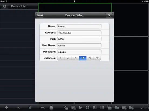The height and width of the screenshot is (111, 149).
Task: Tap the Wi-Fi icon in status bar
Action: (6, 1)
